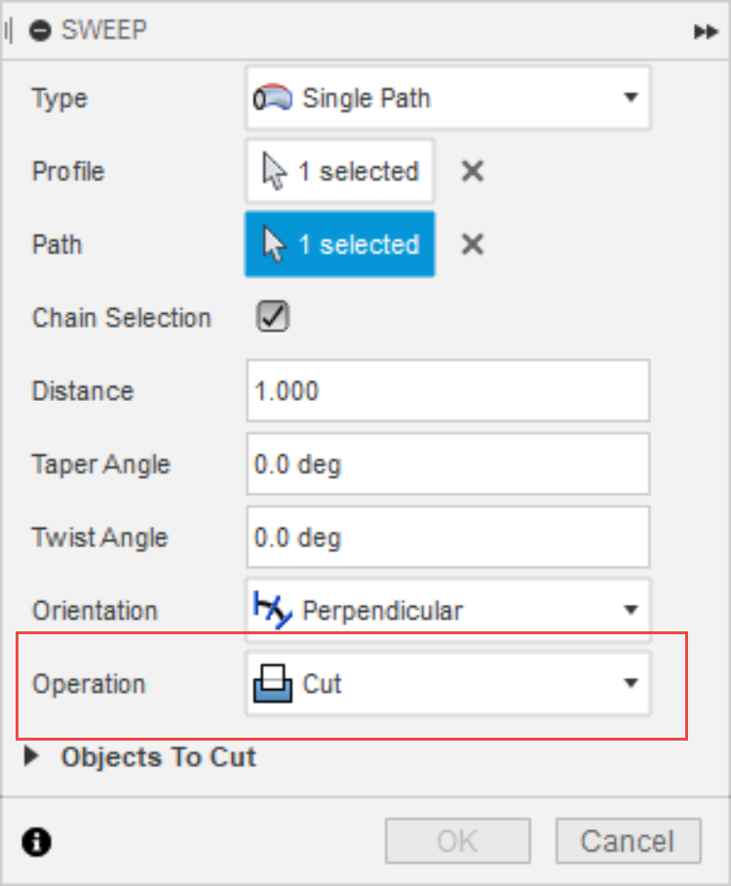
Task: Click into the Distance field
Action: coord(447,391)
